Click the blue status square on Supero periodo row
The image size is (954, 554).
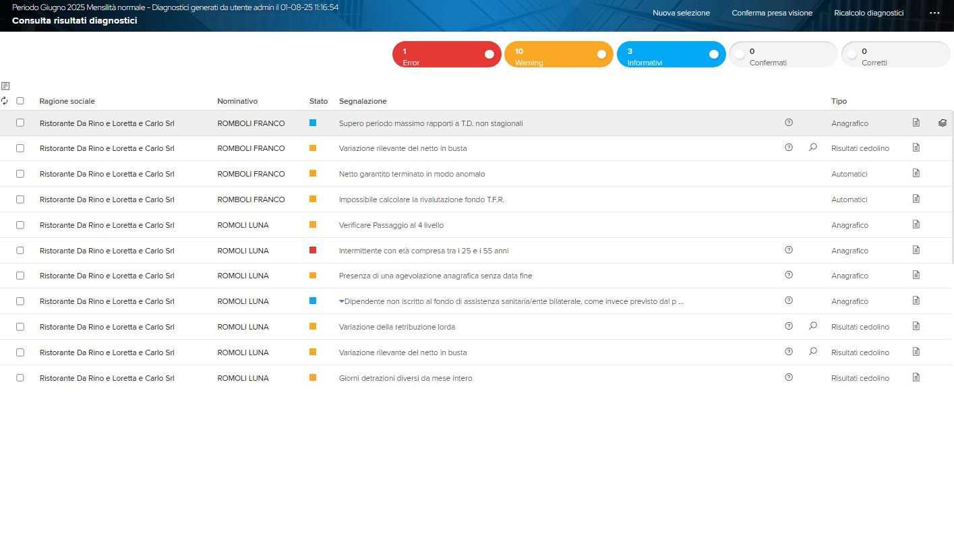313,123
